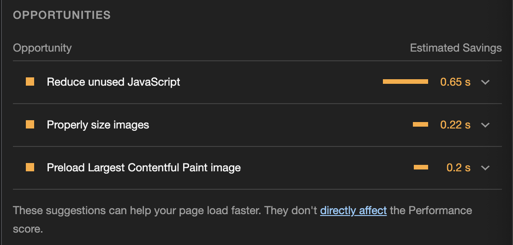This screenshot has height=245, width=513.
Task: Click the Opportunity column header
Action: [x=42, y=48]
